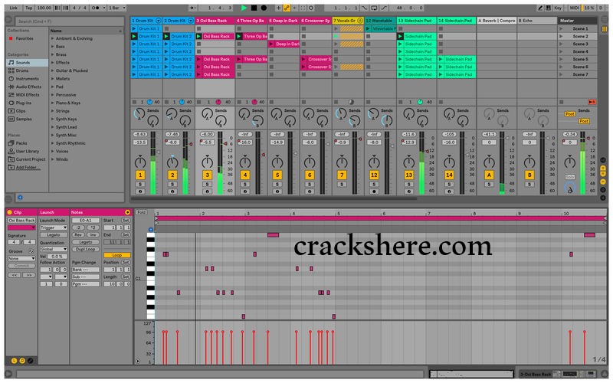613x383 pixels.
Task: Arm track 12 Wavetable for recording
Action: click(374, 191)
